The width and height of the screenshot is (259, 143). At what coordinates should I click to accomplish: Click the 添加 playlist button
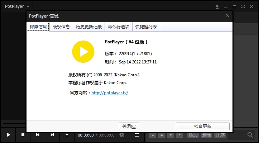[193, 135]
